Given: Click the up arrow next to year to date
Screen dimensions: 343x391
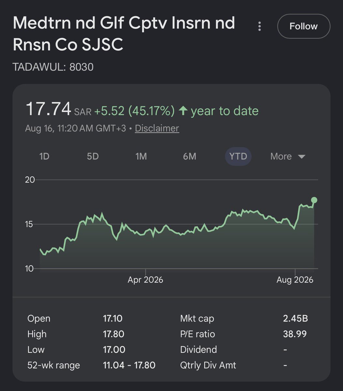Looking at the screenshot, I should point(183,111).
